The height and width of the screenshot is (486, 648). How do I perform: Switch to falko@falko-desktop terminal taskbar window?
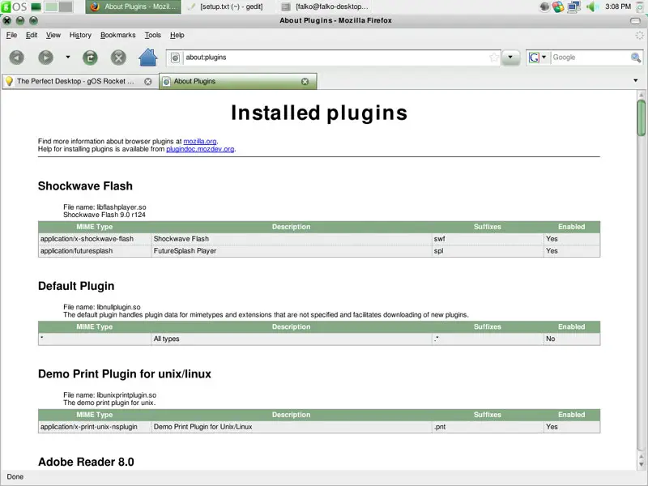(325, 6)
